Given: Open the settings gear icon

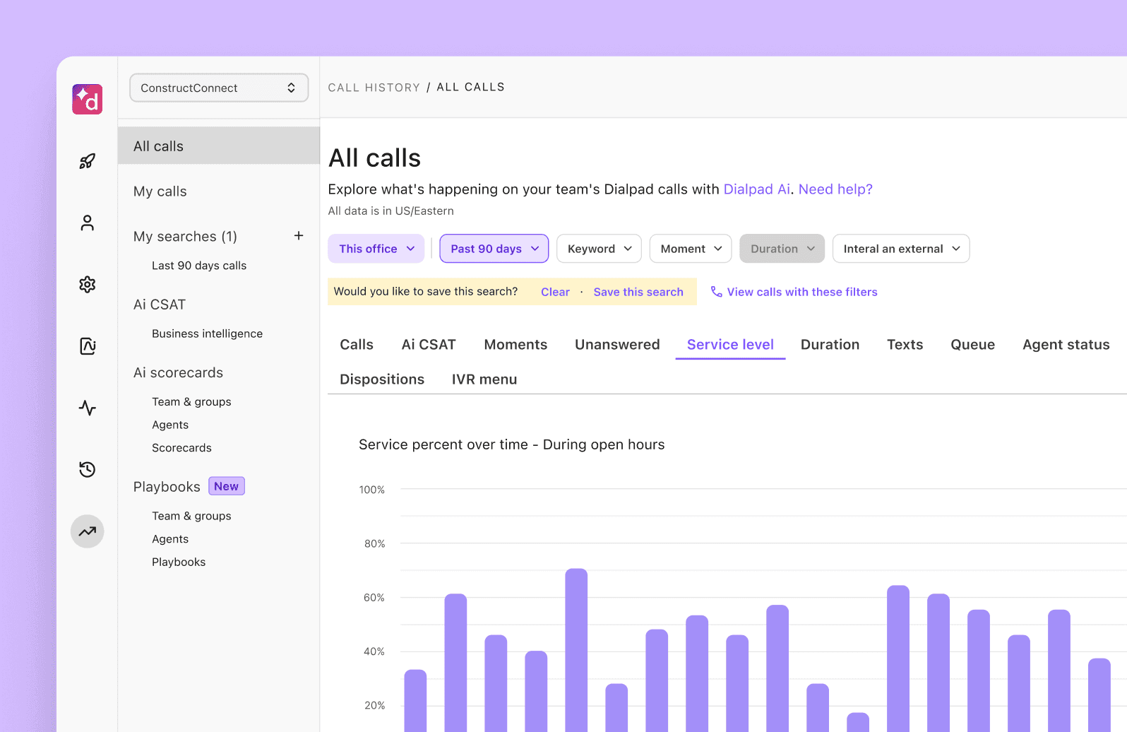Looking at the screenshot, I should click(87, 285).
